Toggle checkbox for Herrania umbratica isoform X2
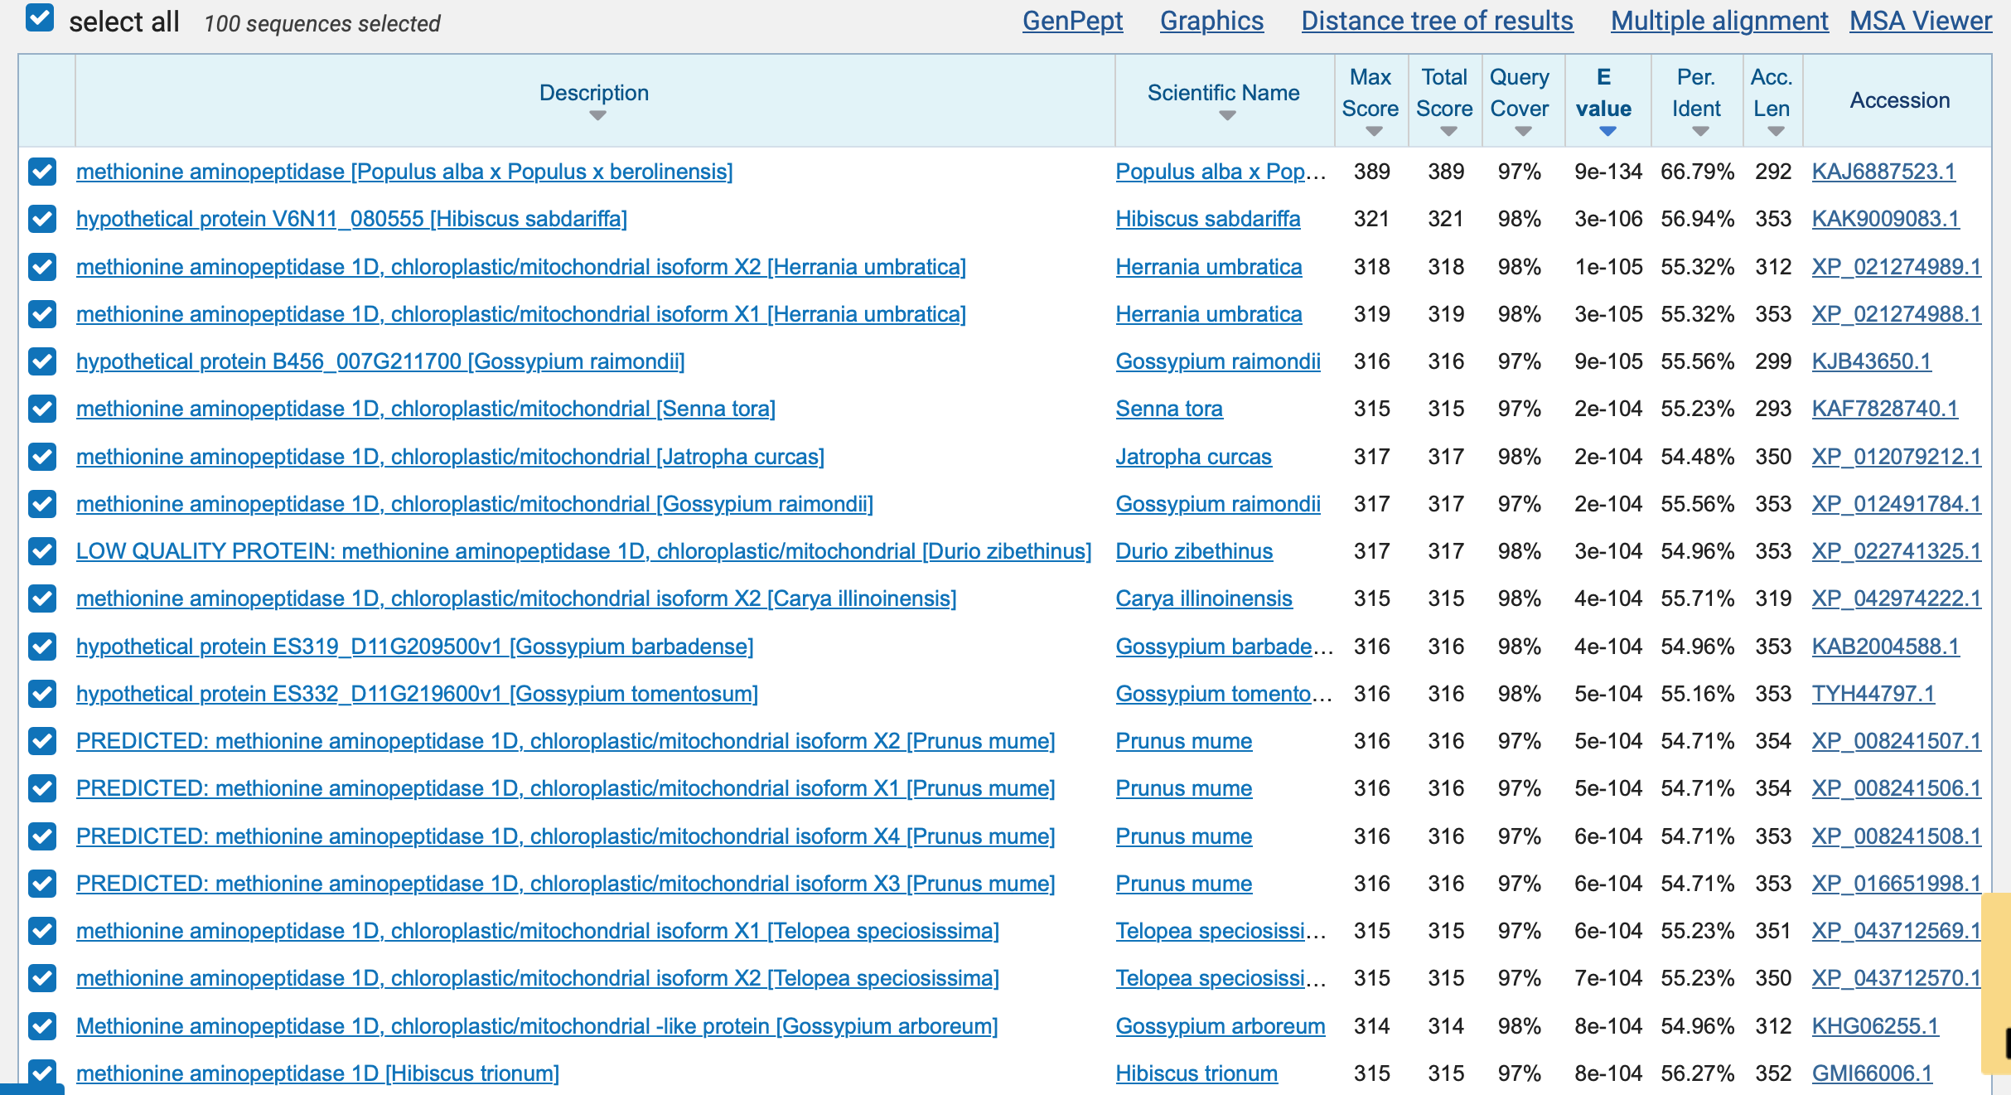This screenshot has width=2011, height=1095. pyautogui.click(x=42, y=267)
